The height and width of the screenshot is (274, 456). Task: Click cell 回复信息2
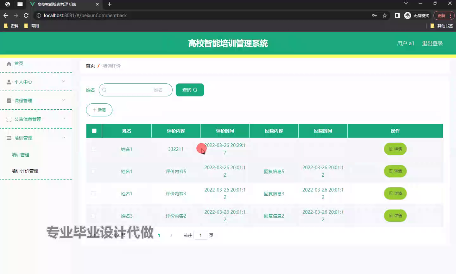[x=274, y=216]
